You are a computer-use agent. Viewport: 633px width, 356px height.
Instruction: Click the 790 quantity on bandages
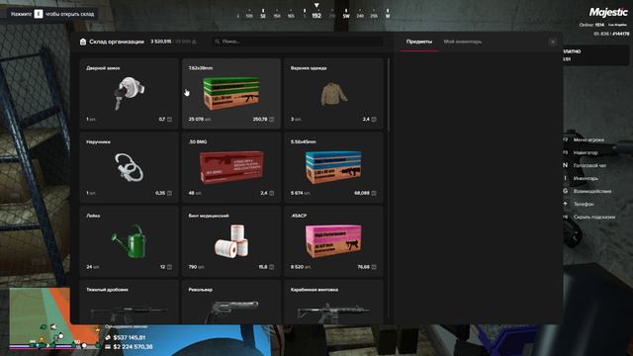pos(193,267)
